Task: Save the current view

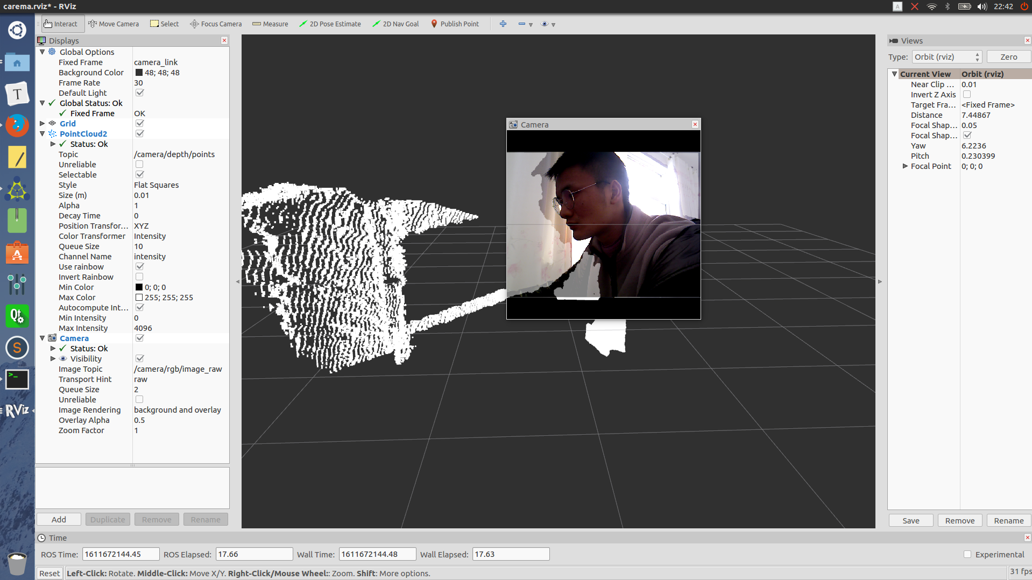Action: (x=910, y=520)
